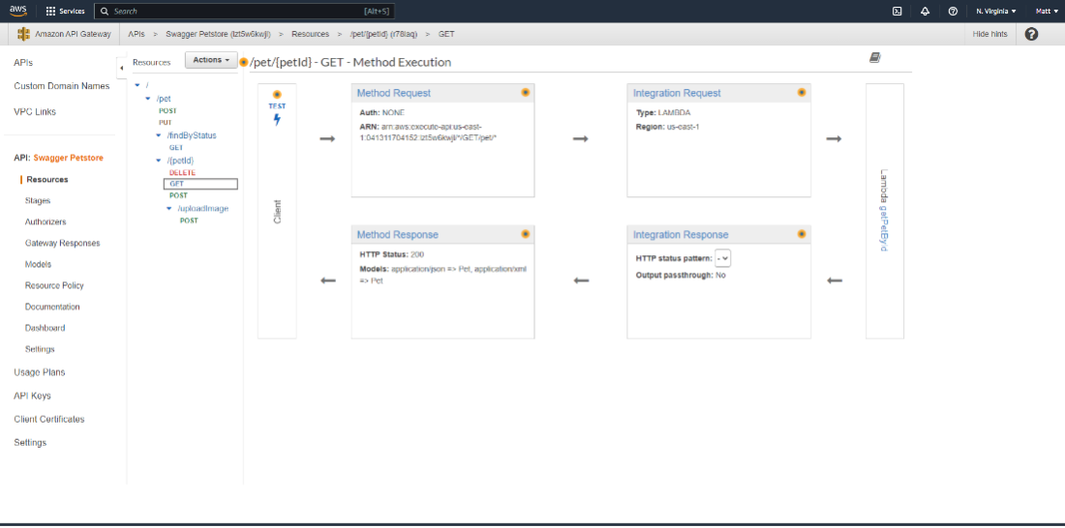Focus the AWS search field

pos(244,12)
